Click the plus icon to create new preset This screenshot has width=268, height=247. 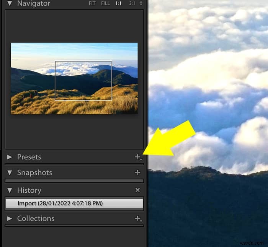[138, 157]
